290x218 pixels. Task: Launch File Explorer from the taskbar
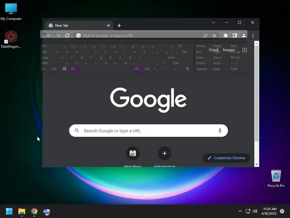coord(22,211)
